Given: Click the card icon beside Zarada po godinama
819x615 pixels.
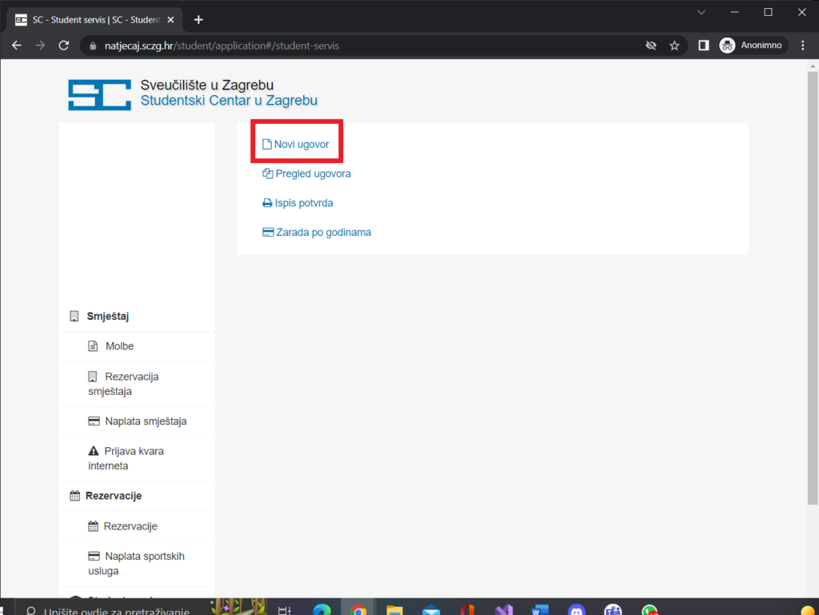Looking at the screenshot, I should tap(268, 233).
